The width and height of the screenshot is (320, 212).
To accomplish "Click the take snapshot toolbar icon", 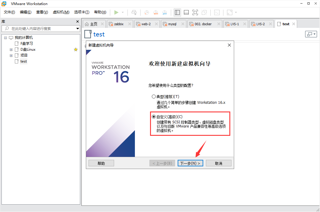I will point(146,12).
